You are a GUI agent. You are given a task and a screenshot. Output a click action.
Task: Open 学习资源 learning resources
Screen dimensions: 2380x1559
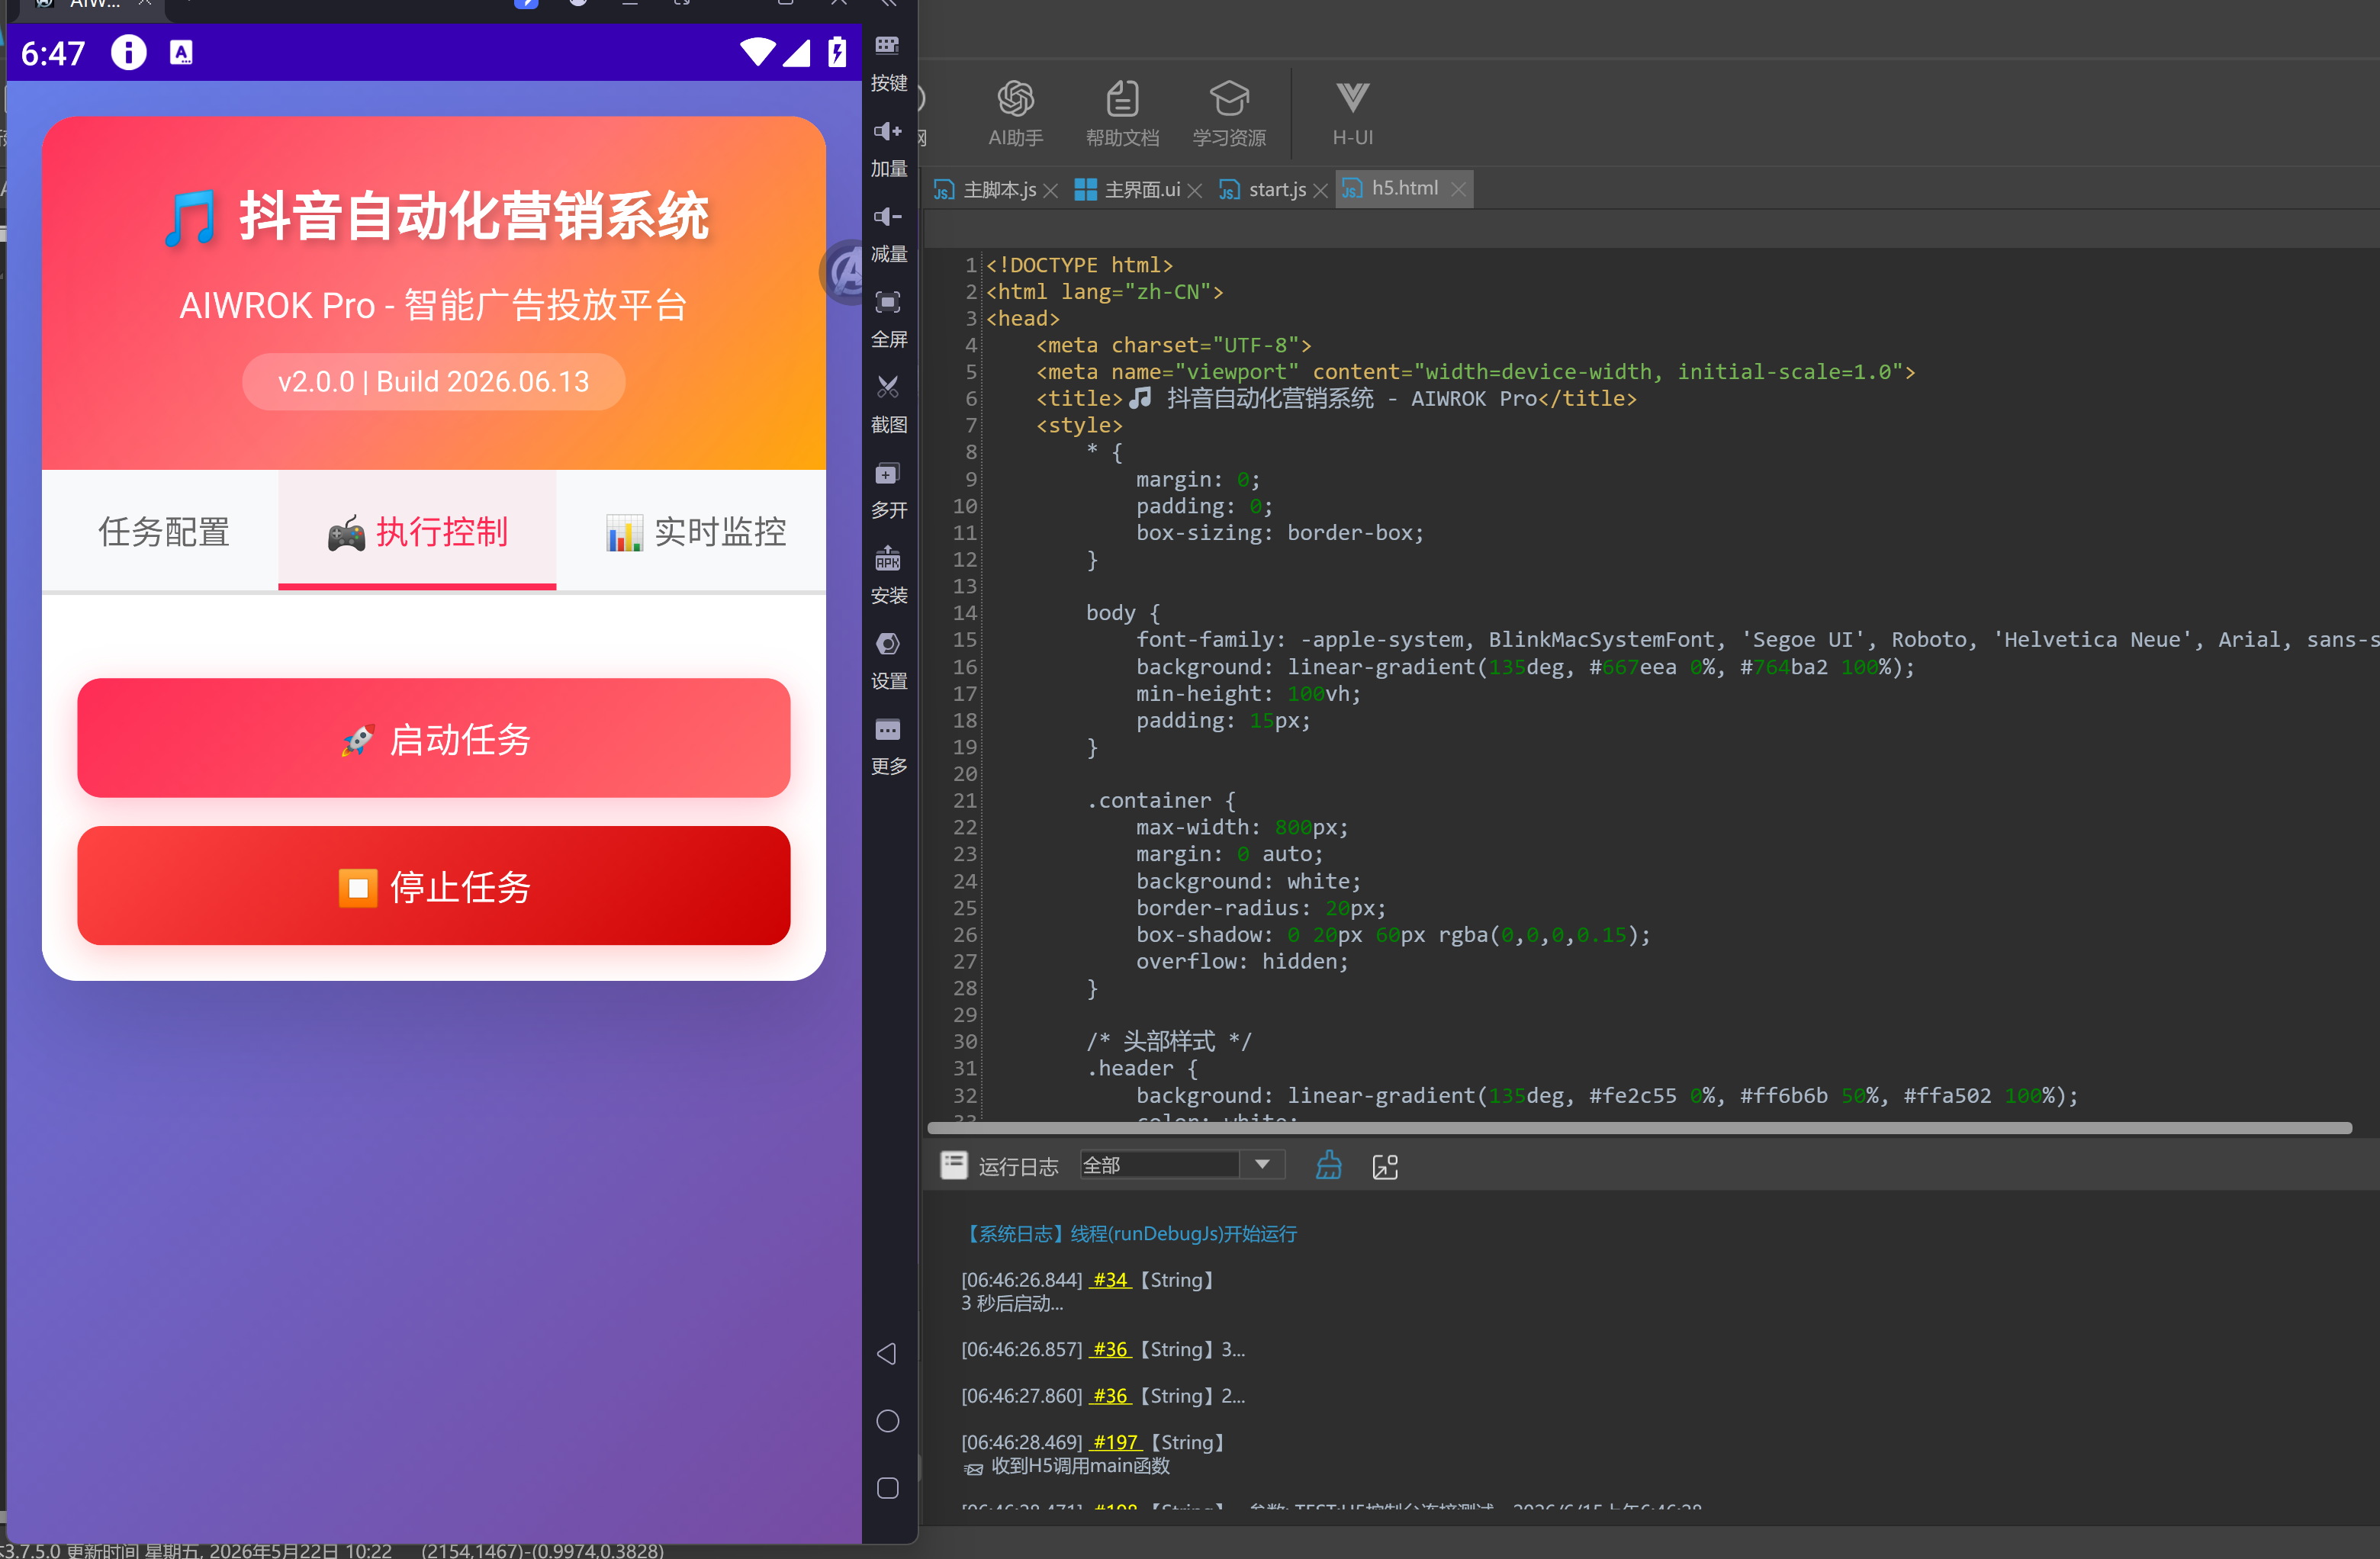coord(1229,113)
